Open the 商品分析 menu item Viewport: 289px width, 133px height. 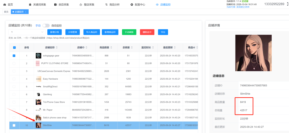point(112,5)
